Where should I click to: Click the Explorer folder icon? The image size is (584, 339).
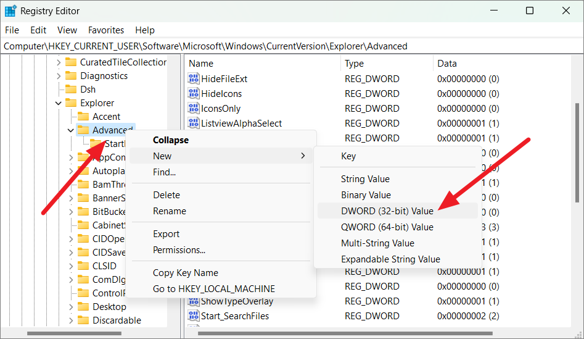pyautogui.click(x=71, y=103)
